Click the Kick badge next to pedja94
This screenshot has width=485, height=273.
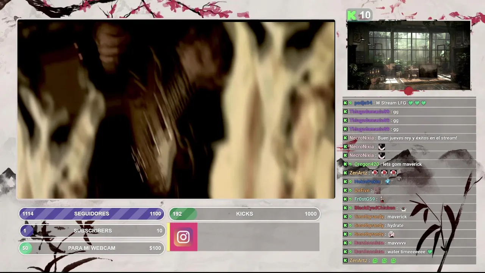pos(345,103)
